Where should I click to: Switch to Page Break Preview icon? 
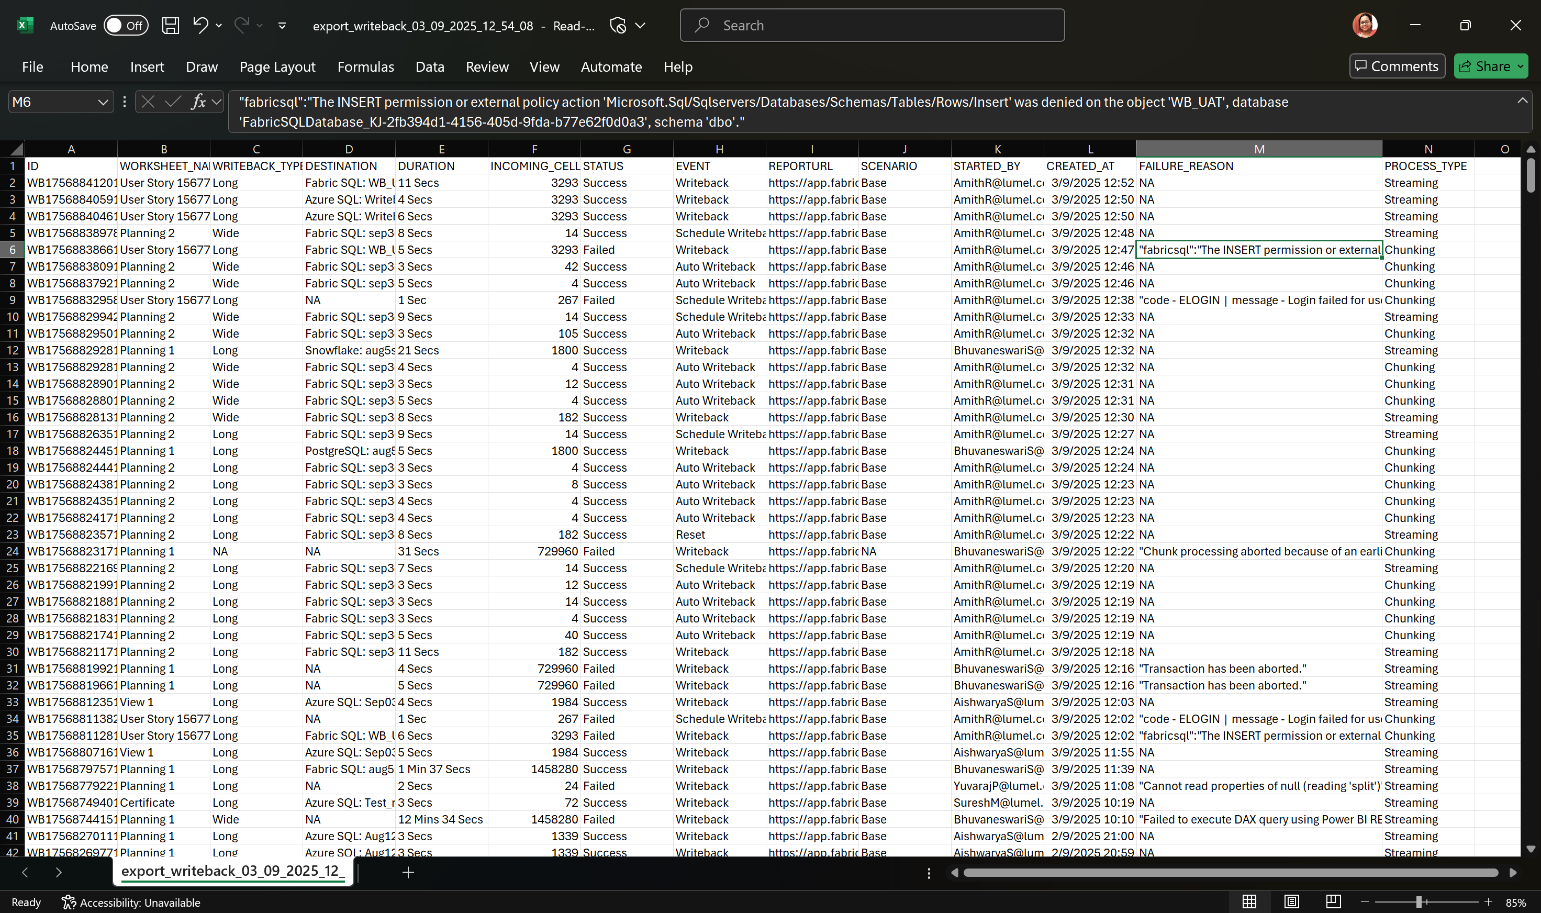point(1333,902)
